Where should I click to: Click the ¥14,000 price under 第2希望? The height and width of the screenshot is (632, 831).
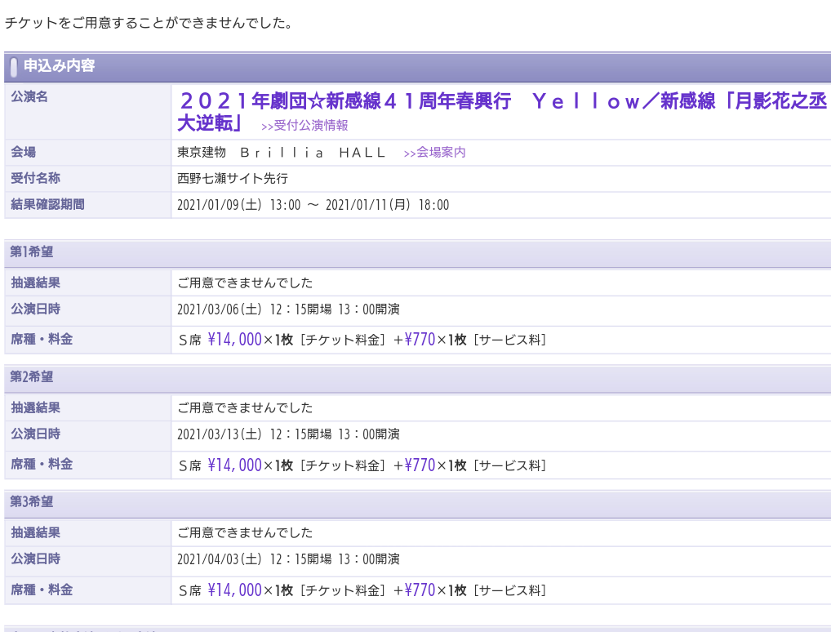[x=235, y=465]
